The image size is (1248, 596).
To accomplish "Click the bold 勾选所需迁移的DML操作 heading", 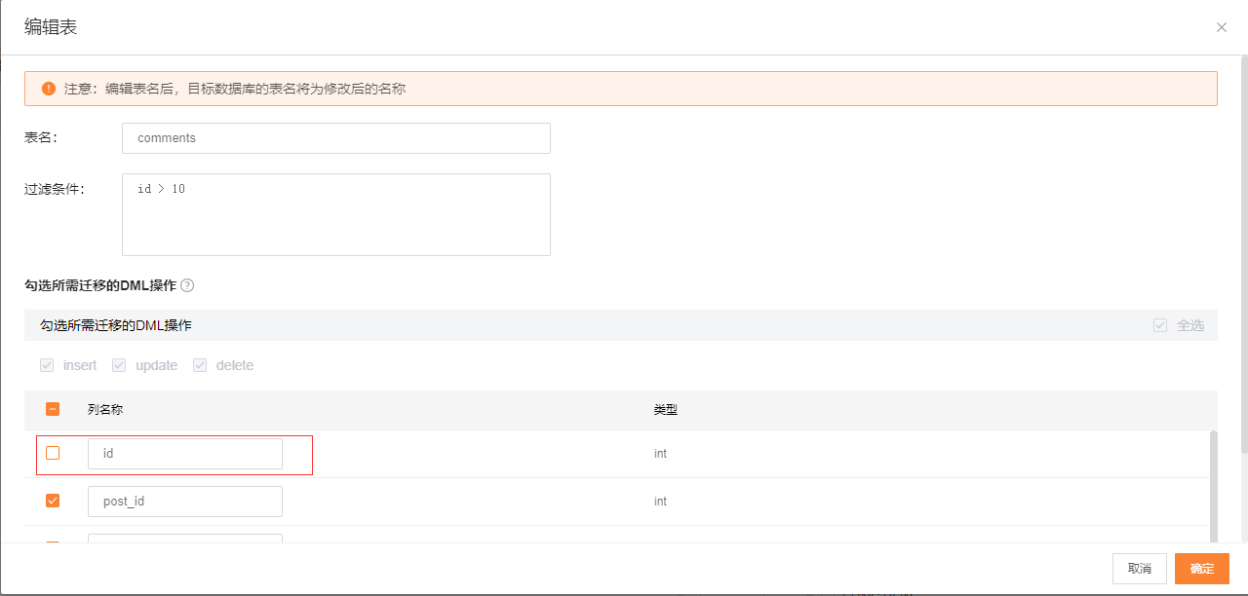I will (100, 285).
